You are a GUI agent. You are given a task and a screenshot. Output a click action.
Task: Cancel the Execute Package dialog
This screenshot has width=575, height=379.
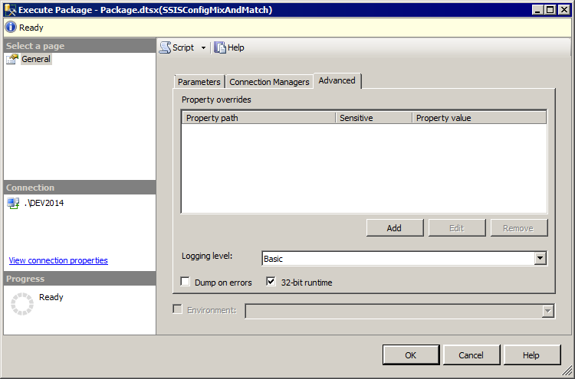(472, 354)
